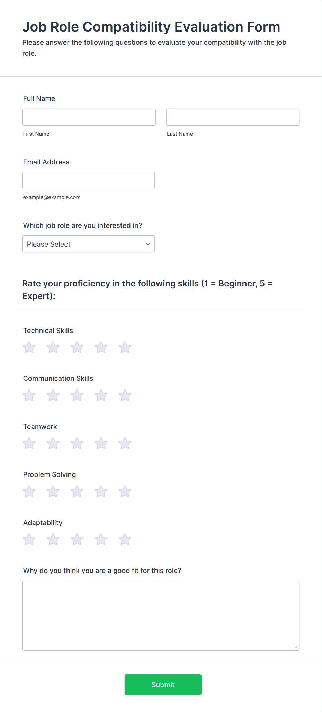Screen dimensions: 322x712
Task: Click the dropdown chevron arrow for job role
Action: pos(148,244)
